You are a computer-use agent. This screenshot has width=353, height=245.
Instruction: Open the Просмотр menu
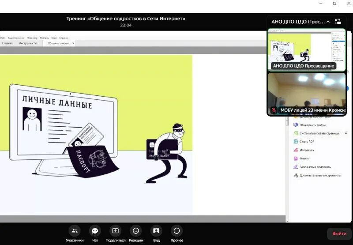click(32, 38)
